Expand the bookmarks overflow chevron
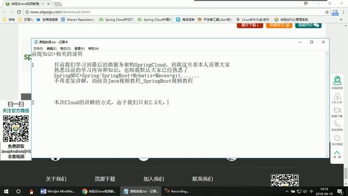The height and width of the screenshot is (196, 348). point(341,20)
